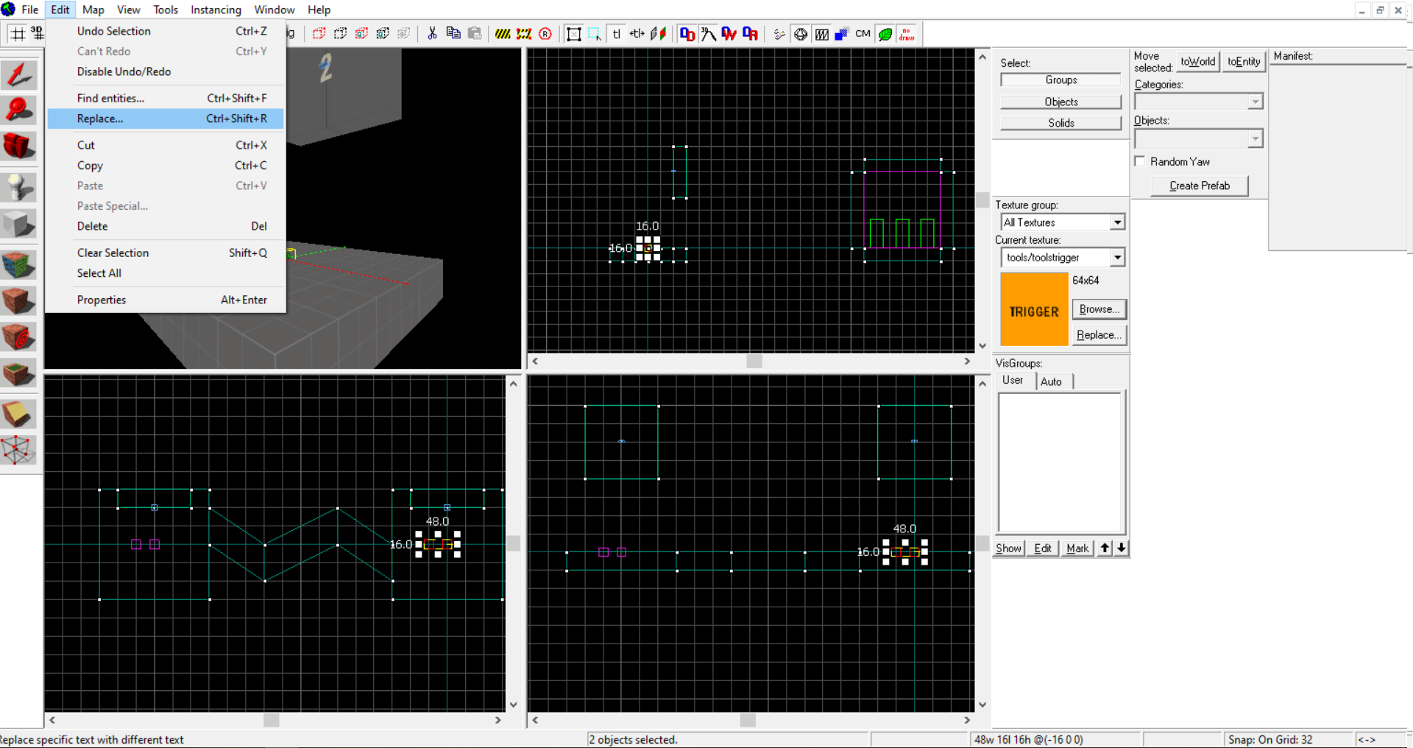Toggle the blue-red 'DD' displacement mask icon
This screenshot has width=1413, height=748.
click(x=687, y=34)
